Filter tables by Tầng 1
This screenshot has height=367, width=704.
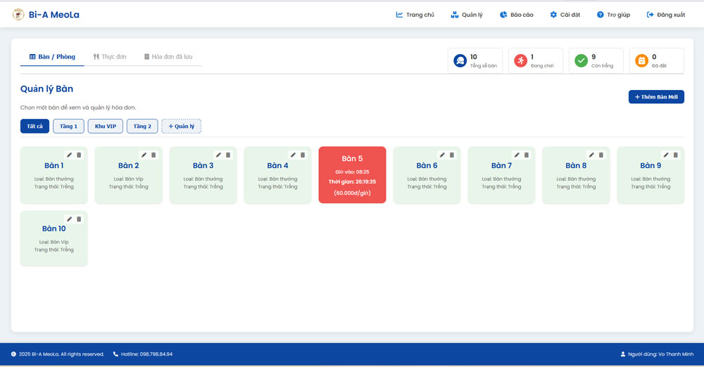point(68,127)
